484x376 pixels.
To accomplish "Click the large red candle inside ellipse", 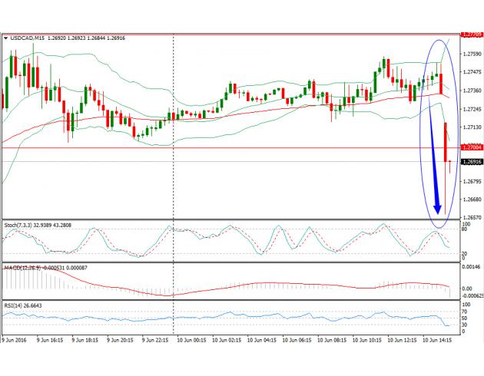I will [446, 142].
